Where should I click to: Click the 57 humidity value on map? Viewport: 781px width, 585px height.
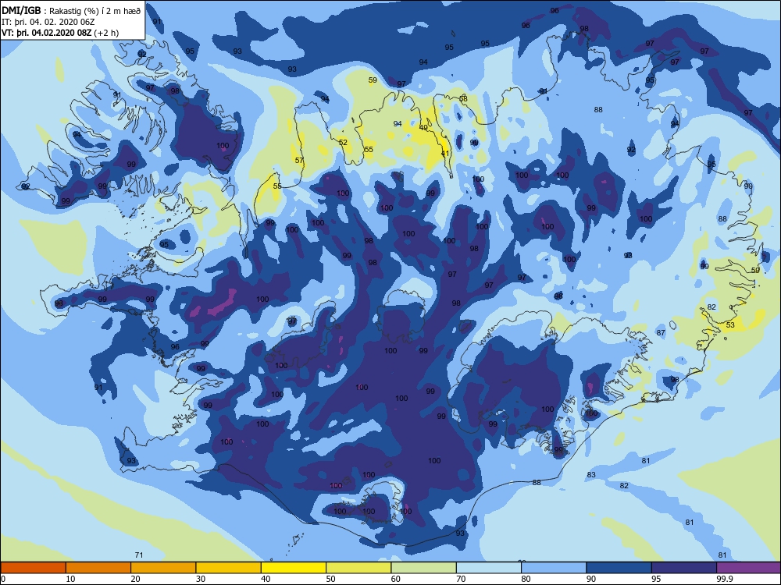299,160
